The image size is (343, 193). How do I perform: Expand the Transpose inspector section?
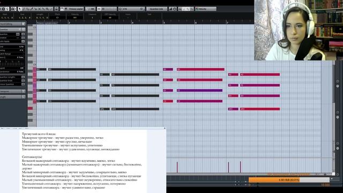point(13,91)
